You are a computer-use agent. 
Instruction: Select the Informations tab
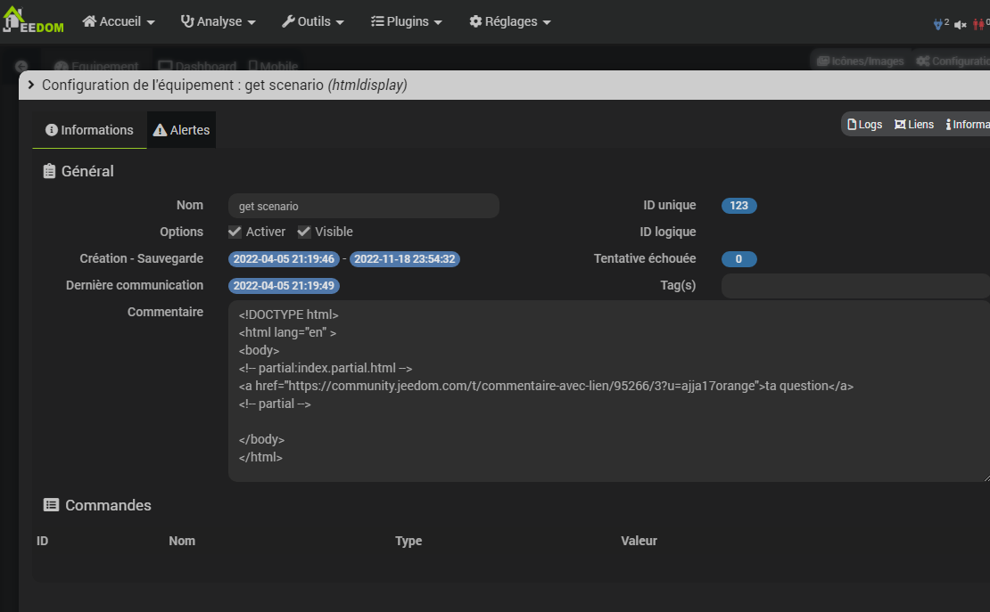coord(89,130)
